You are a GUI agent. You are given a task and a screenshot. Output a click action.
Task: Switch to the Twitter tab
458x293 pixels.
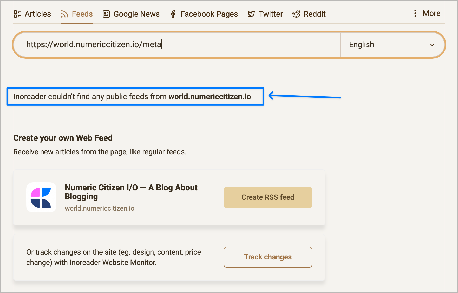[x=265, y=14]
